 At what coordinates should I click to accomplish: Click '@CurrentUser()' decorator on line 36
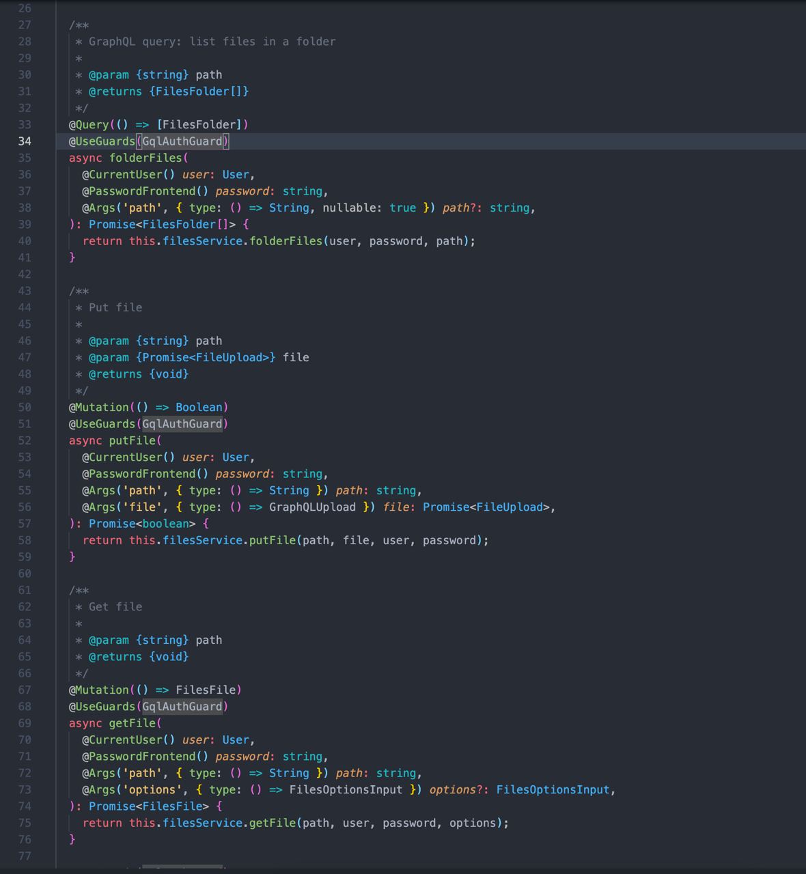(129, 175)
